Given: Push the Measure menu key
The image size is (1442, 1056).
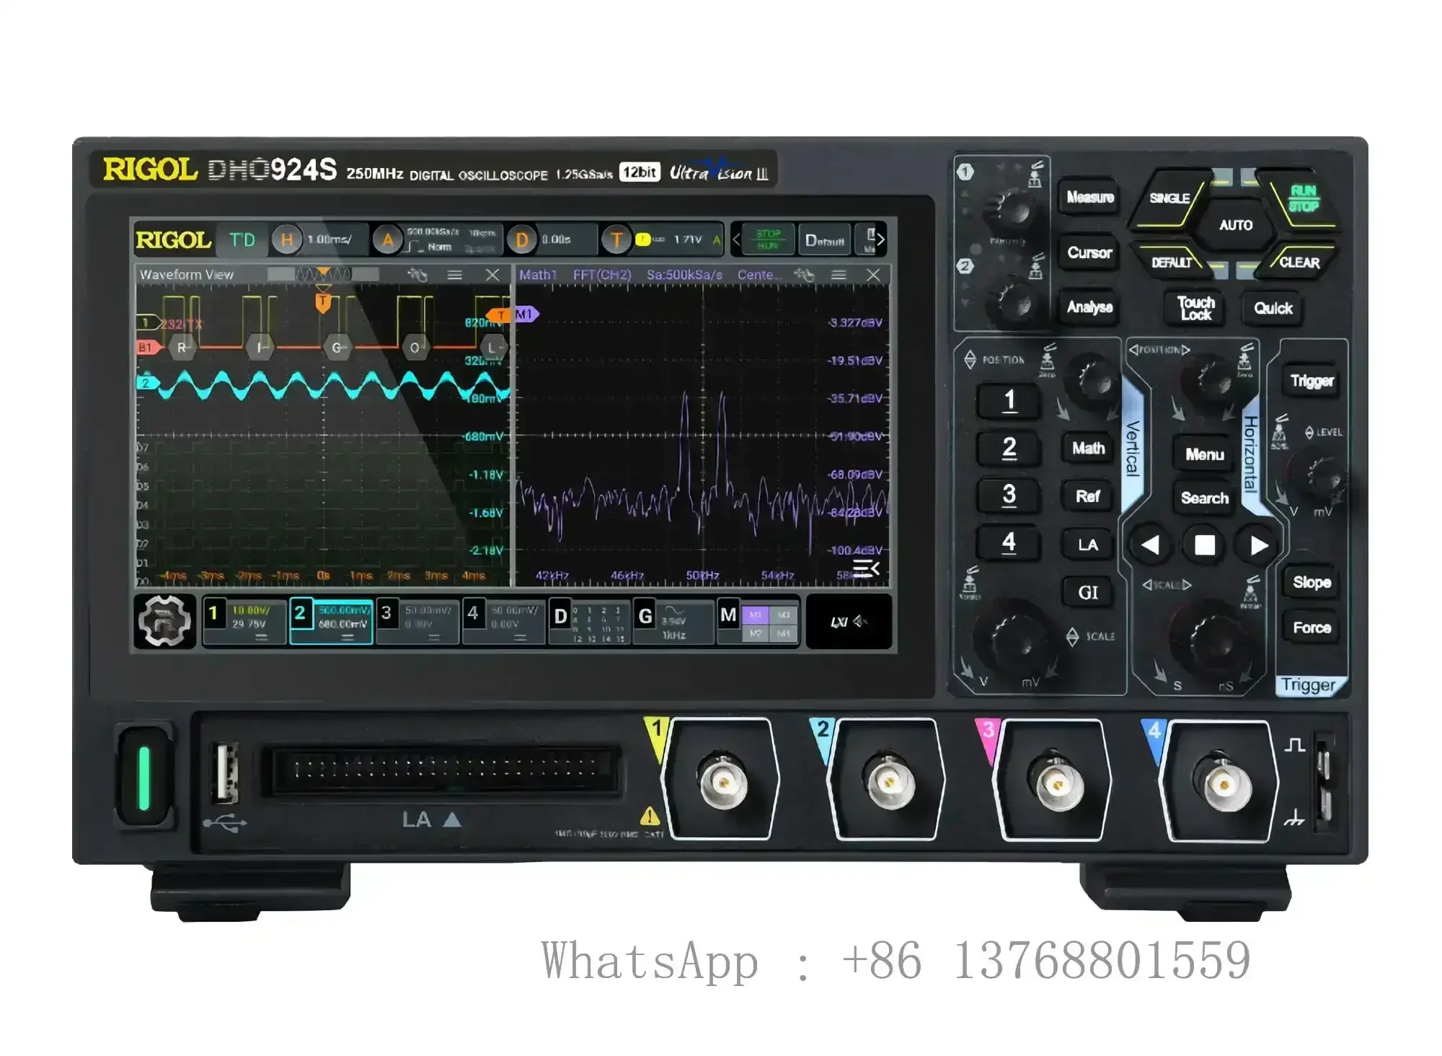Looking at the screenshot, I should [1089, 197].
